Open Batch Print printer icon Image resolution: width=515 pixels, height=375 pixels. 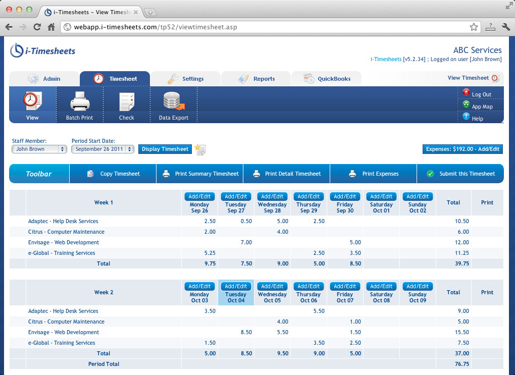pos(80,101)
